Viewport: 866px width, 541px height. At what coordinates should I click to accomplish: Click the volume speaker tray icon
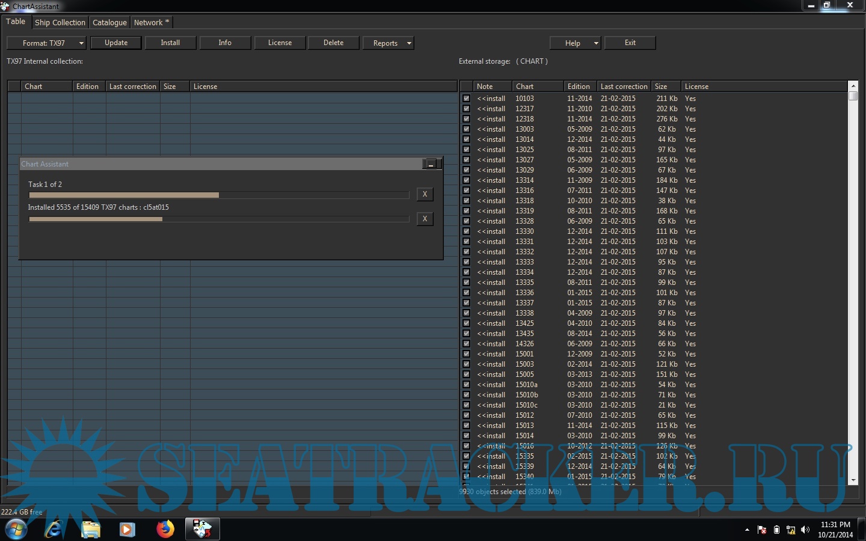click(805, 530)
